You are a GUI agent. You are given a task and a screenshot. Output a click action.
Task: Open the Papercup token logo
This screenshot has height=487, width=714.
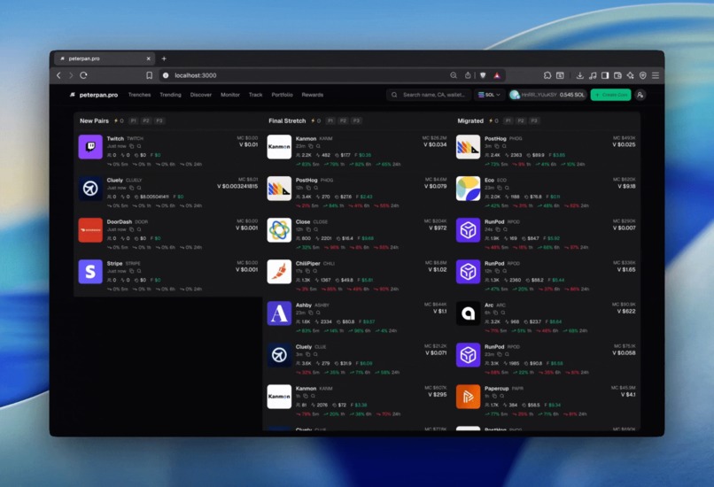[468, 397]
